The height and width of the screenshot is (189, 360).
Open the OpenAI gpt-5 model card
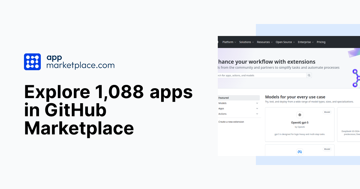[299, 124]
